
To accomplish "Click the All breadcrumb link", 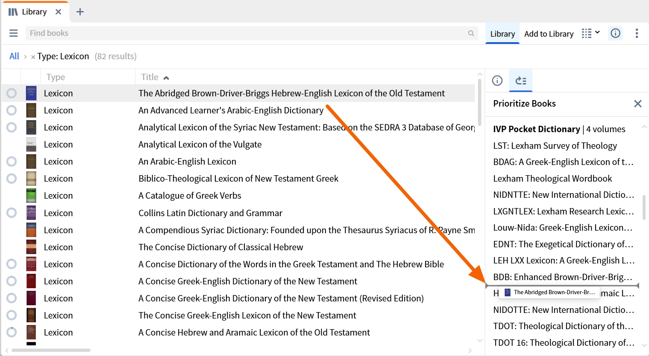I will point(14,56).
